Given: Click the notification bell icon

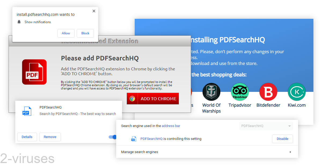Looking at the screenshot, I should [x=19, y=22].
